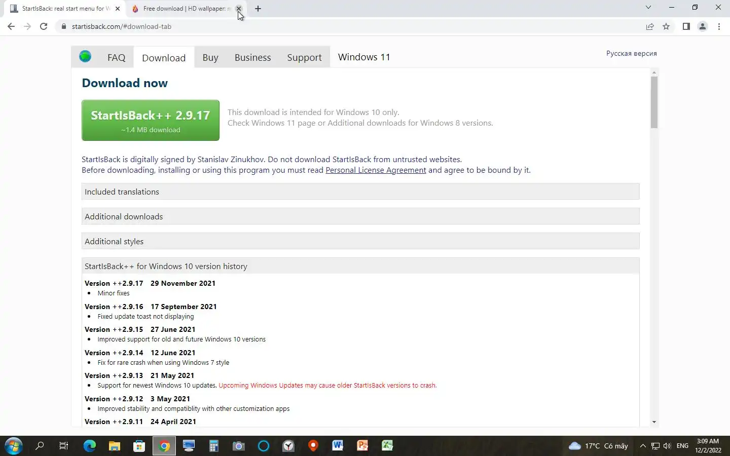
Task: Launch Microsoft Word from the taskbar
Action: pyautogui.click(x=338, y=446)
